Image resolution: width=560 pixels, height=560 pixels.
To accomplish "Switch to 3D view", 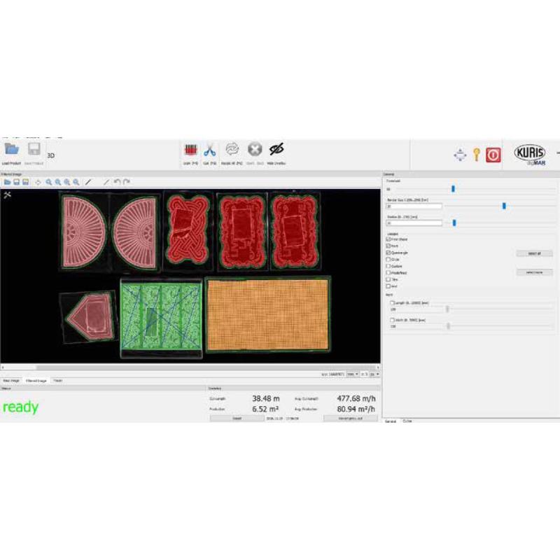I will [x=50, y=155].
